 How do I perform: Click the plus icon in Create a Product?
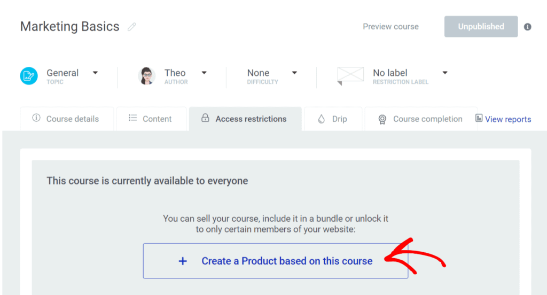point(183,261)
